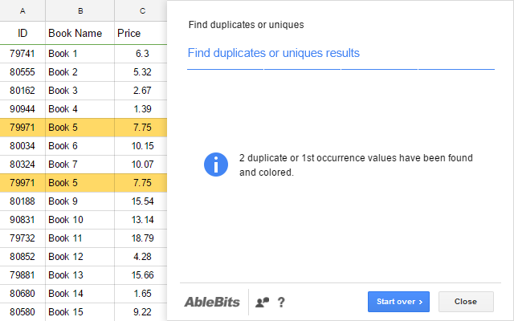
Task: Click the Book Name header cell
Action: pyautogui.click(x=80, y=34)
